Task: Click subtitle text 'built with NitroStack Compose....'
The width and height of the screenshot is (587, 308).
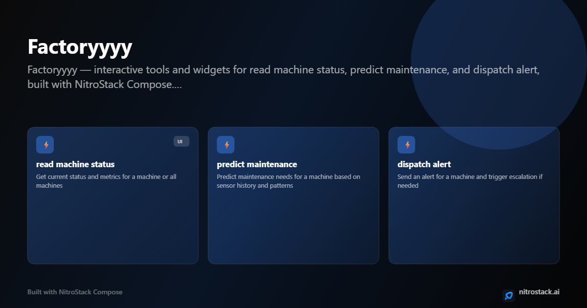Action: click(105, 84)
